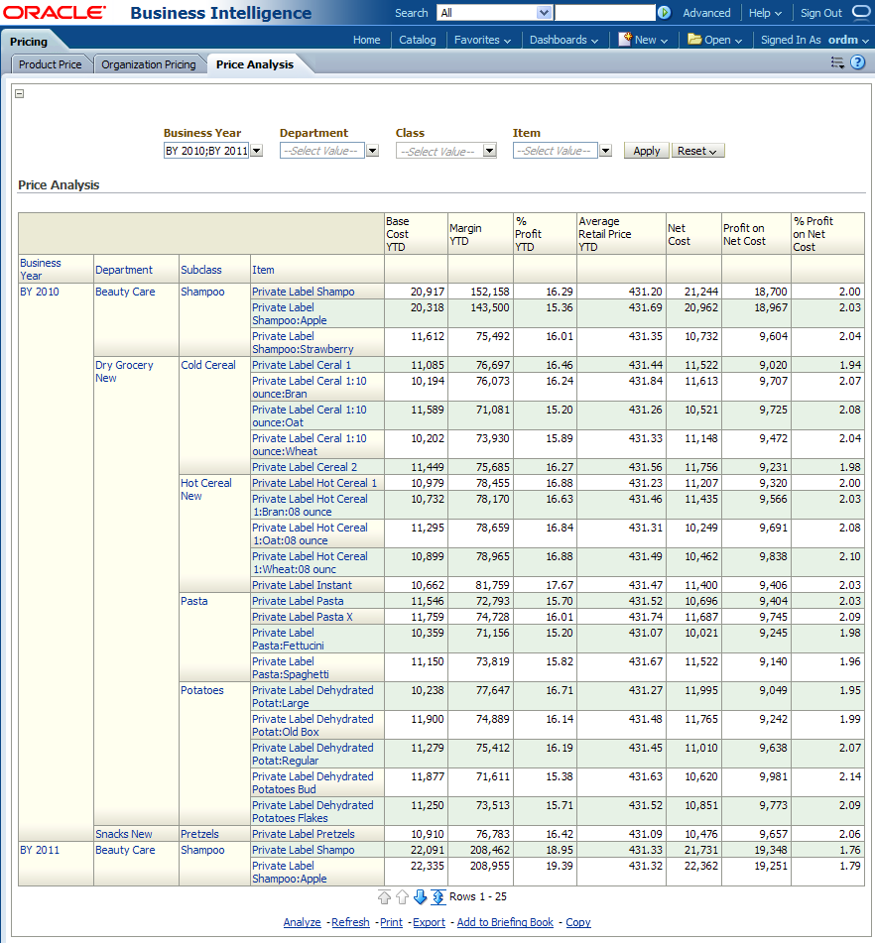The image size is (875, 943).
Task: Expand the Department select dropdown
Action: (x=372, y=151)
